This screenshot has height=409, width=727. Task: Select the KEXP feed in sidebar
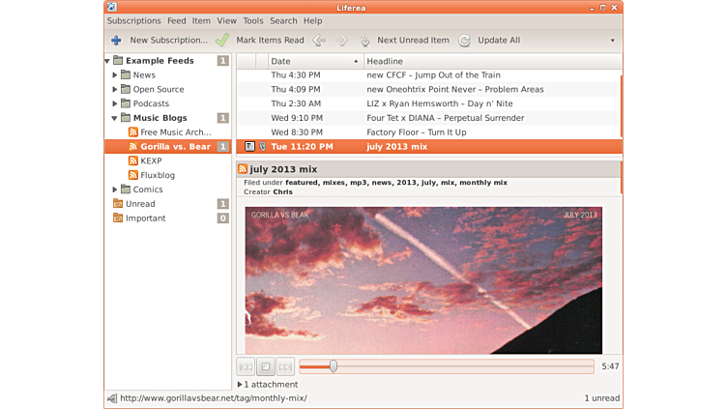150,161
